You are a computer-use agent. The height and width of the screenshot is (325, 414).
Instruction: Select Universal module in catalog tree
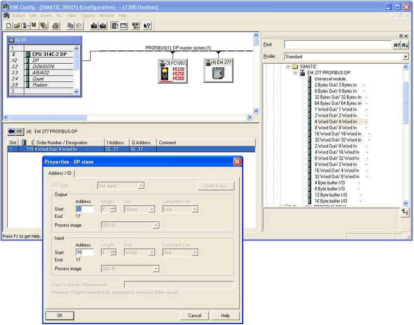(x=330, y=79)
